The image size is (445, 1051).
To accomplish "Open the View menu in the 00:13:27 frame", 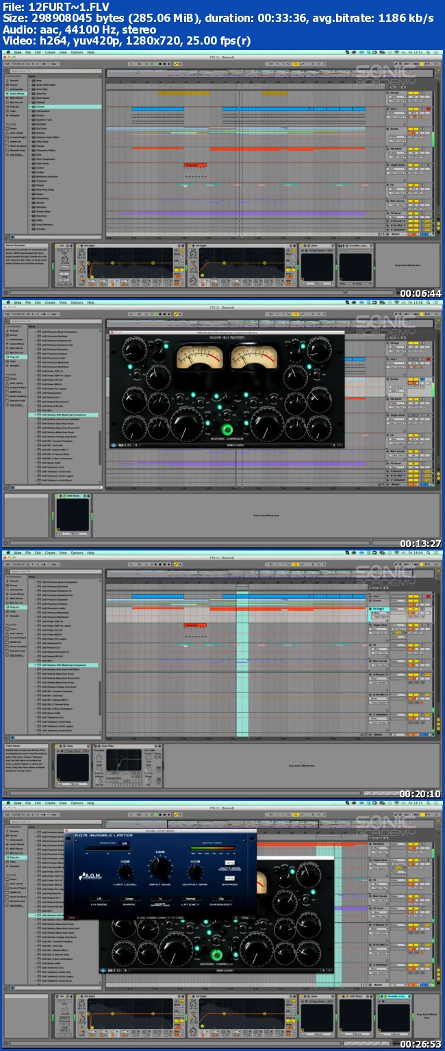I will coord(63,302).
